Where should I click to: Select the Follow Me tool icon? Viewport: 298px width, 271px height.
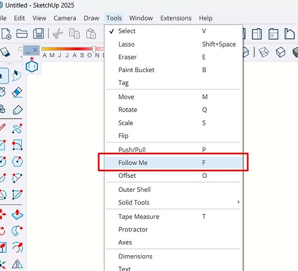17,231
